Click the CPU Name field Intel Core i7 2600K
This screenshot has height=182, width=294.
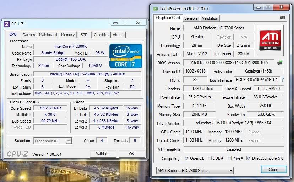coord(71,46)
